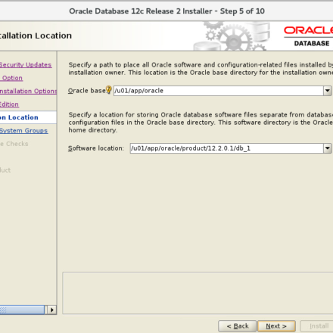333x333 pixels.
Task: Open the Option step link in sidebar
Action: tap(11, 78)
